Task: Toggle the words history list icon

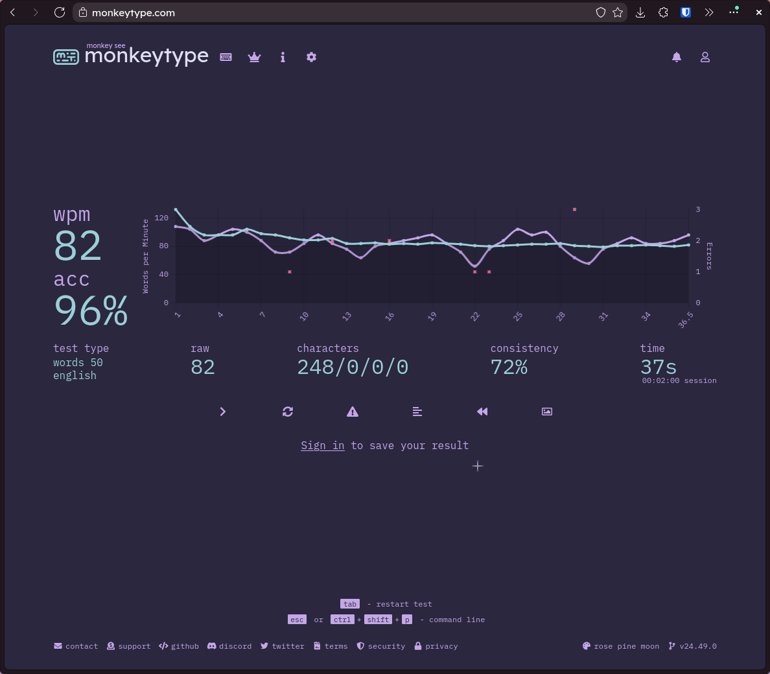Action: coord(417,412)
